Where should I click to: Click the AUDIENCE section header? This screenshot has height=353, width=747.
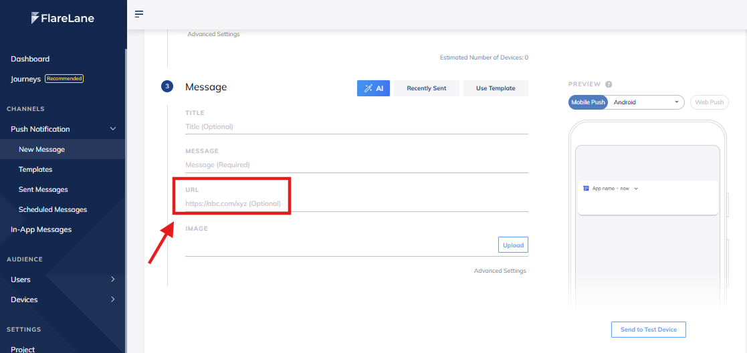[x=25, y=259]
